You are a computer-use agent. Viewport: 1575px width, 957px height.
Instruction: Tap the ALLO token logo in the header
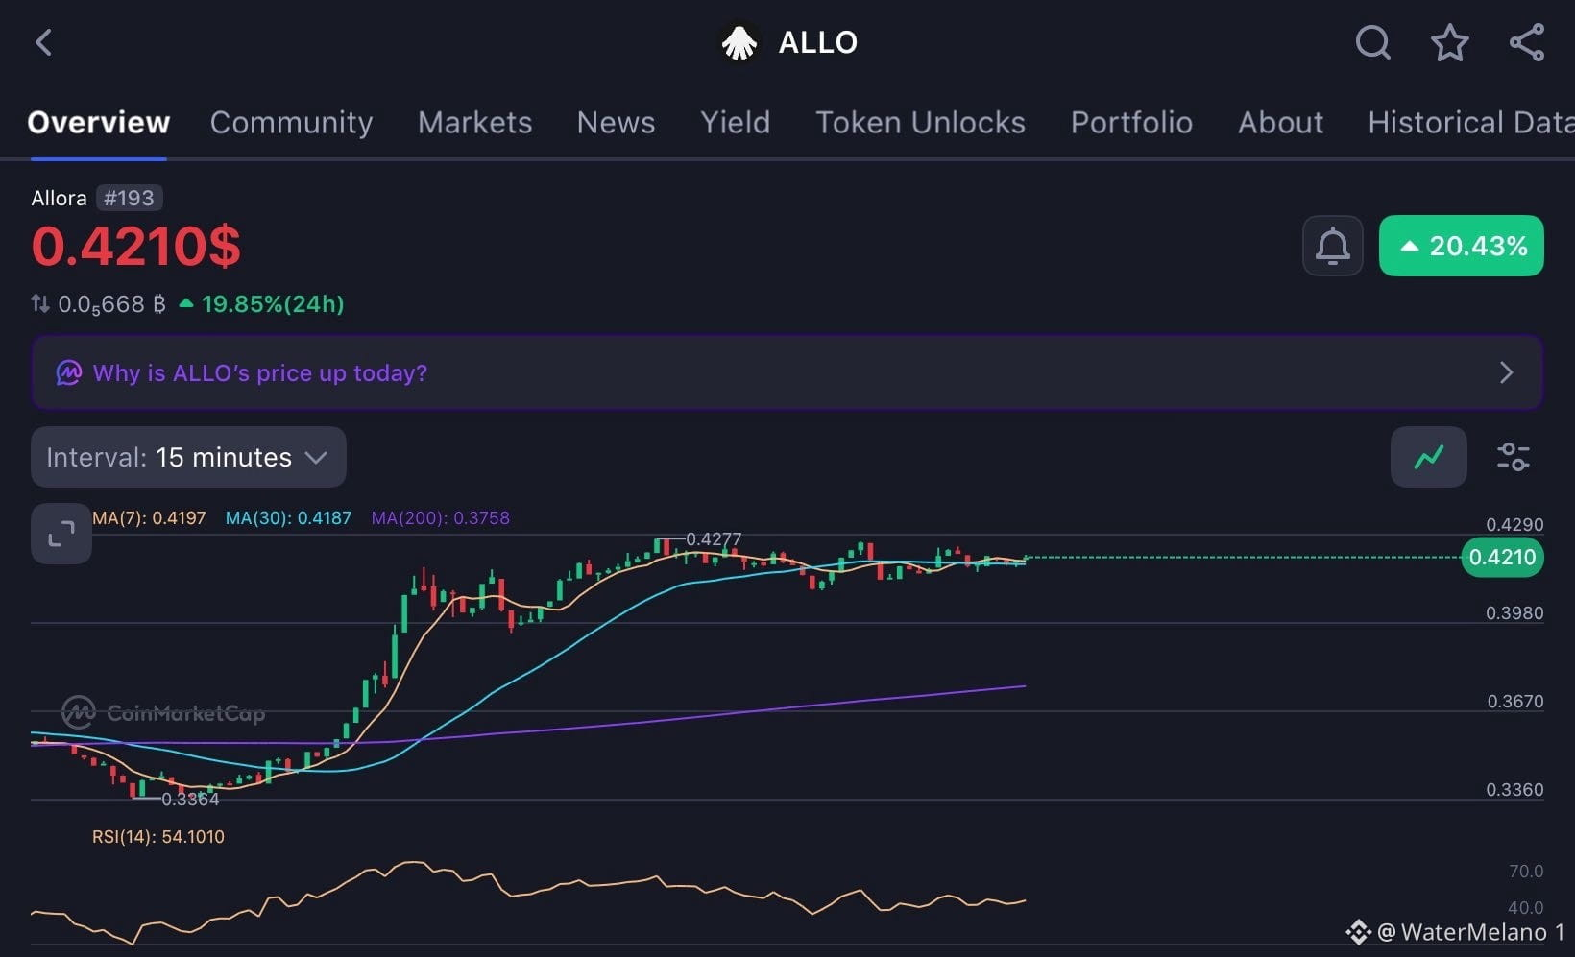point(739,42)
